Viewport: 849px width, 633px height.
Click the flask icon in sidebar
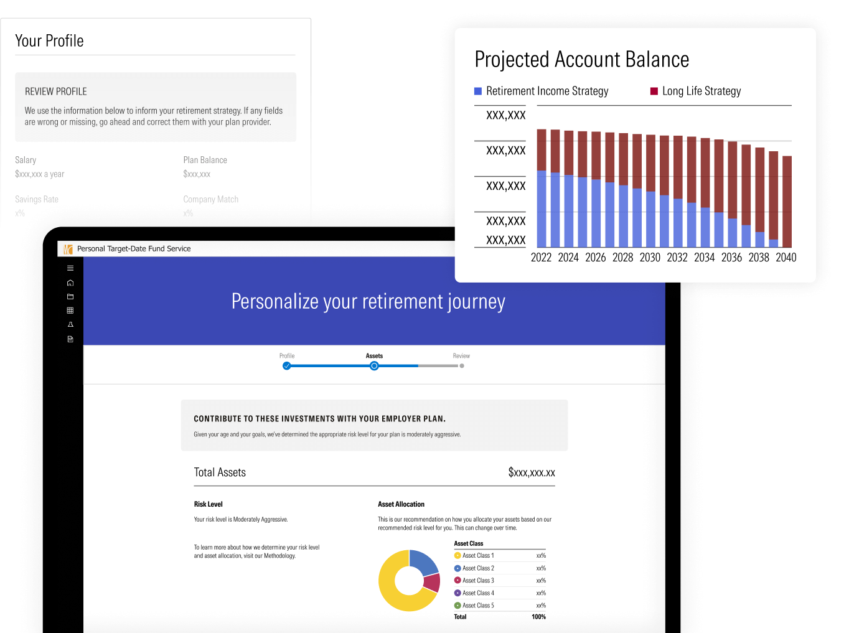pos(70,325)
